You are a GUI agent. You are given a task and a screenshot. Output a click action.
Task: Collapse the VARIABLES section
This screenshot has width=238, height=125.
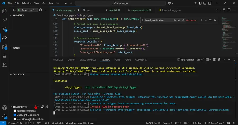(x=11, y=15)
